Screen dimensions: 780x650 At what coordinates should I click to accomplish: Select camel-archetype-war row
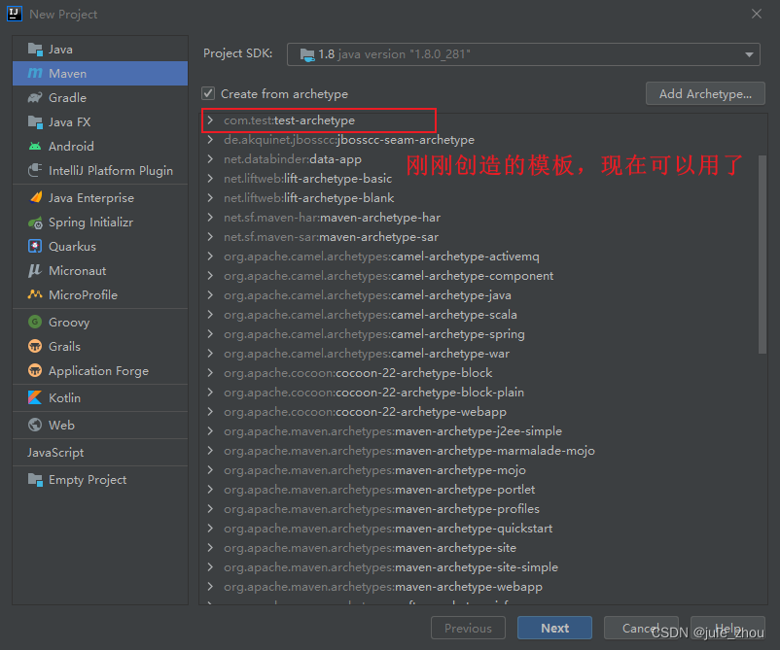click(482, 354)
